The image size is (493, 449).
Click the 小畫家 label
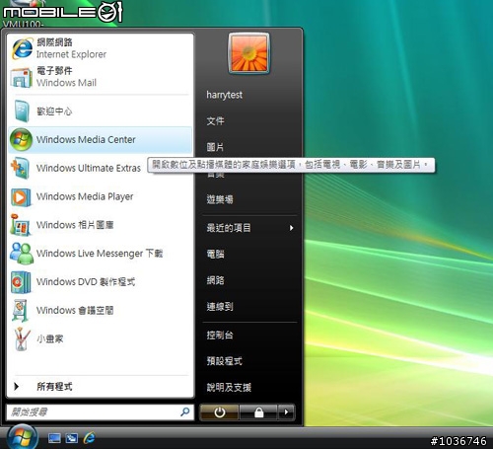[x=50, y=338]
